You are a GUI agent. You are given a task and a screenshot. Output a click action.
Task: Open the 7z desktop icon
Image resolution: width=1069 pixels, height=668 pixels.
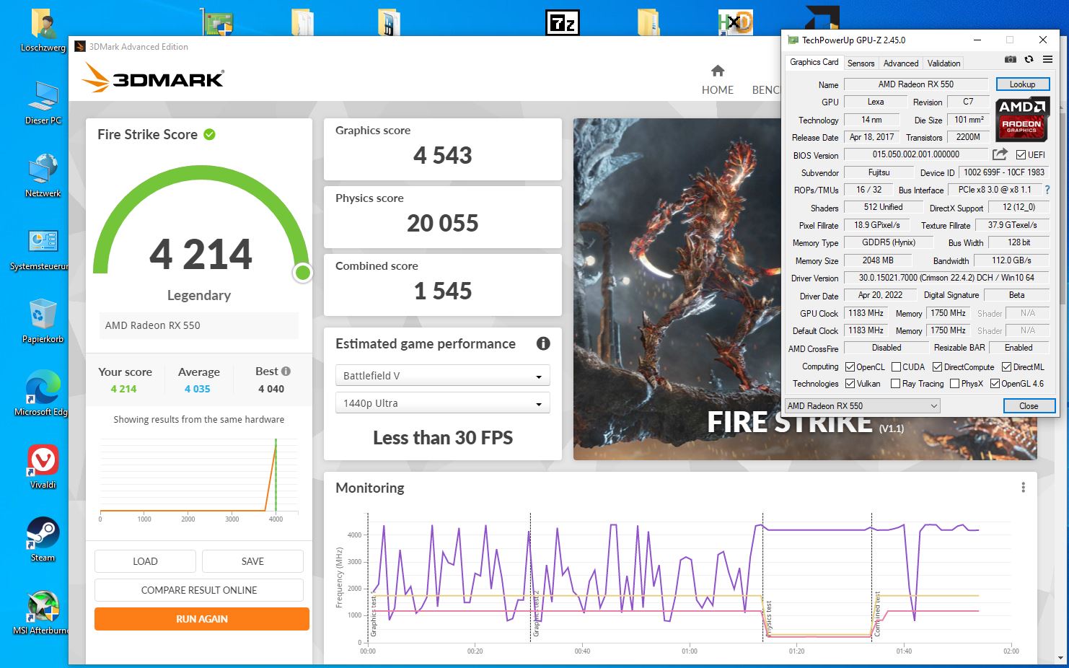[562, 22]
